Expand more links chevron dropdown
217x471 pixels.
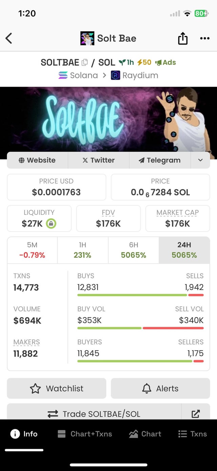(x=200, y=160)
